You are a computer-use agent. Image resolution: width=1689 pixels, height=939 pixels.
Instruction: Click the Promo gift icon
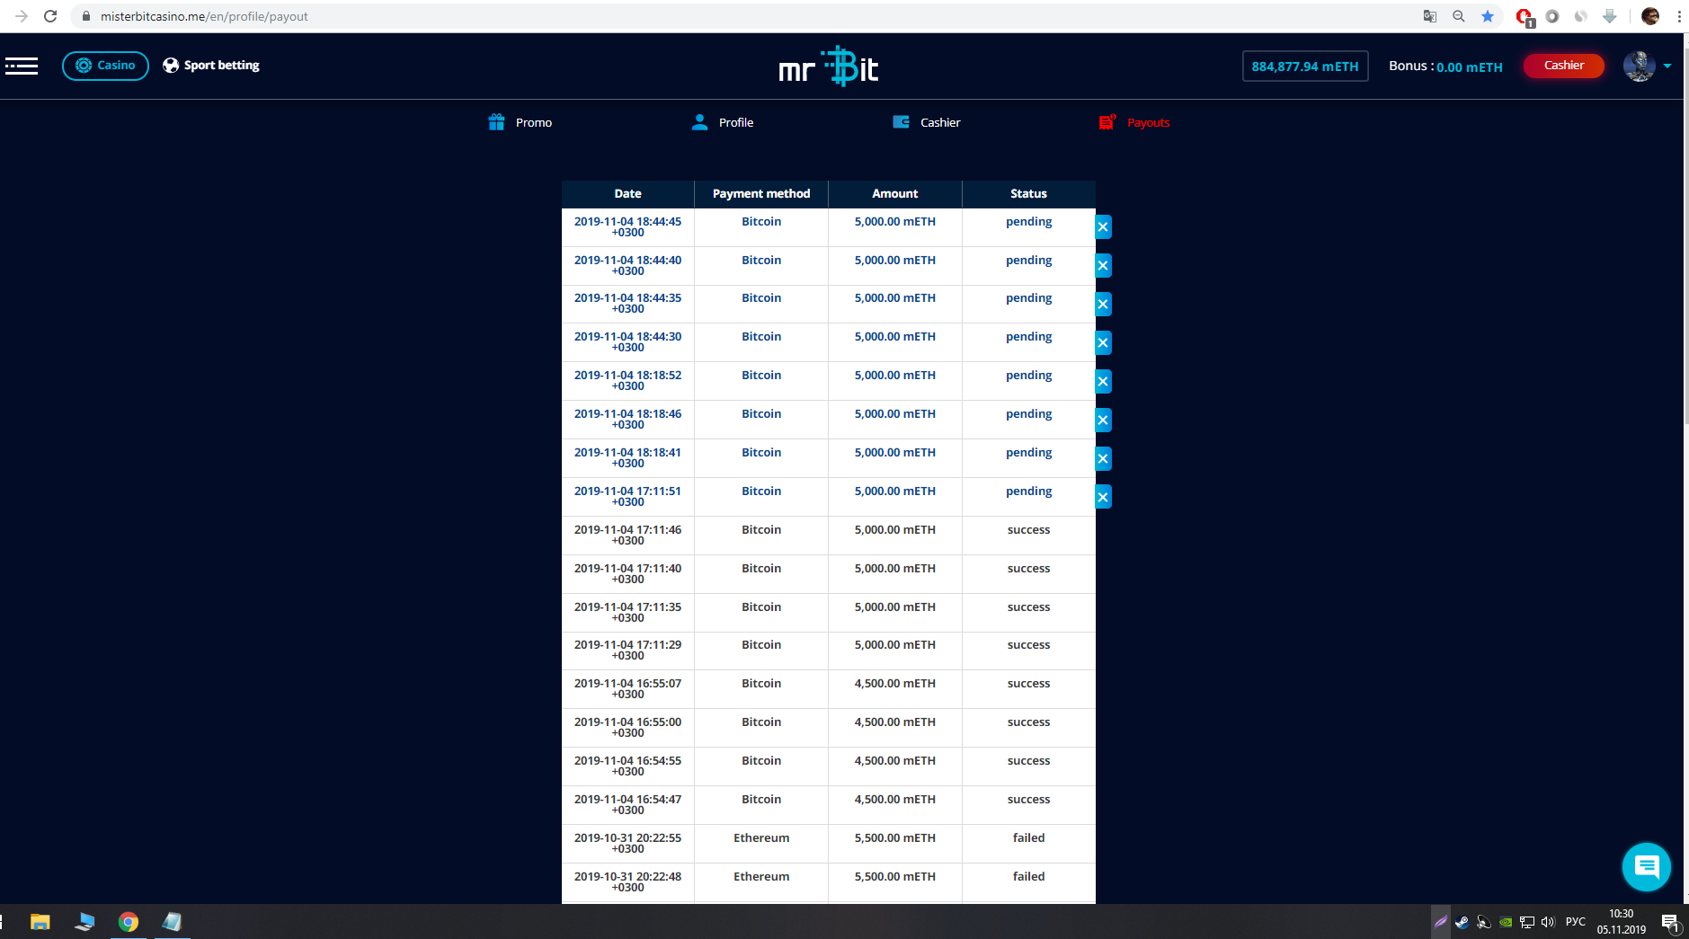(496, 122)
